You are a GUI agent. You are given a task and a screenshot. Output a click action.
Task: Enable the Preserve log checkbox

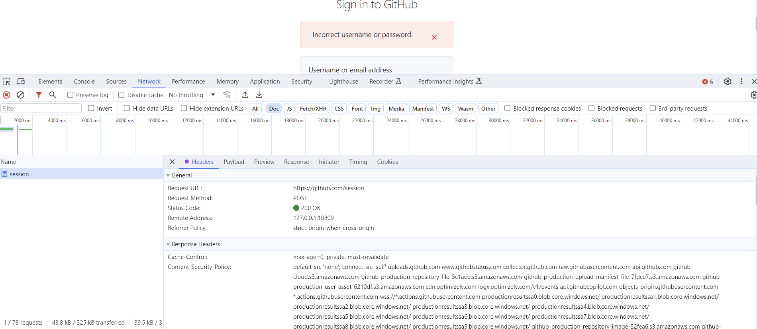pyautogui.click(x=71, y=95)
